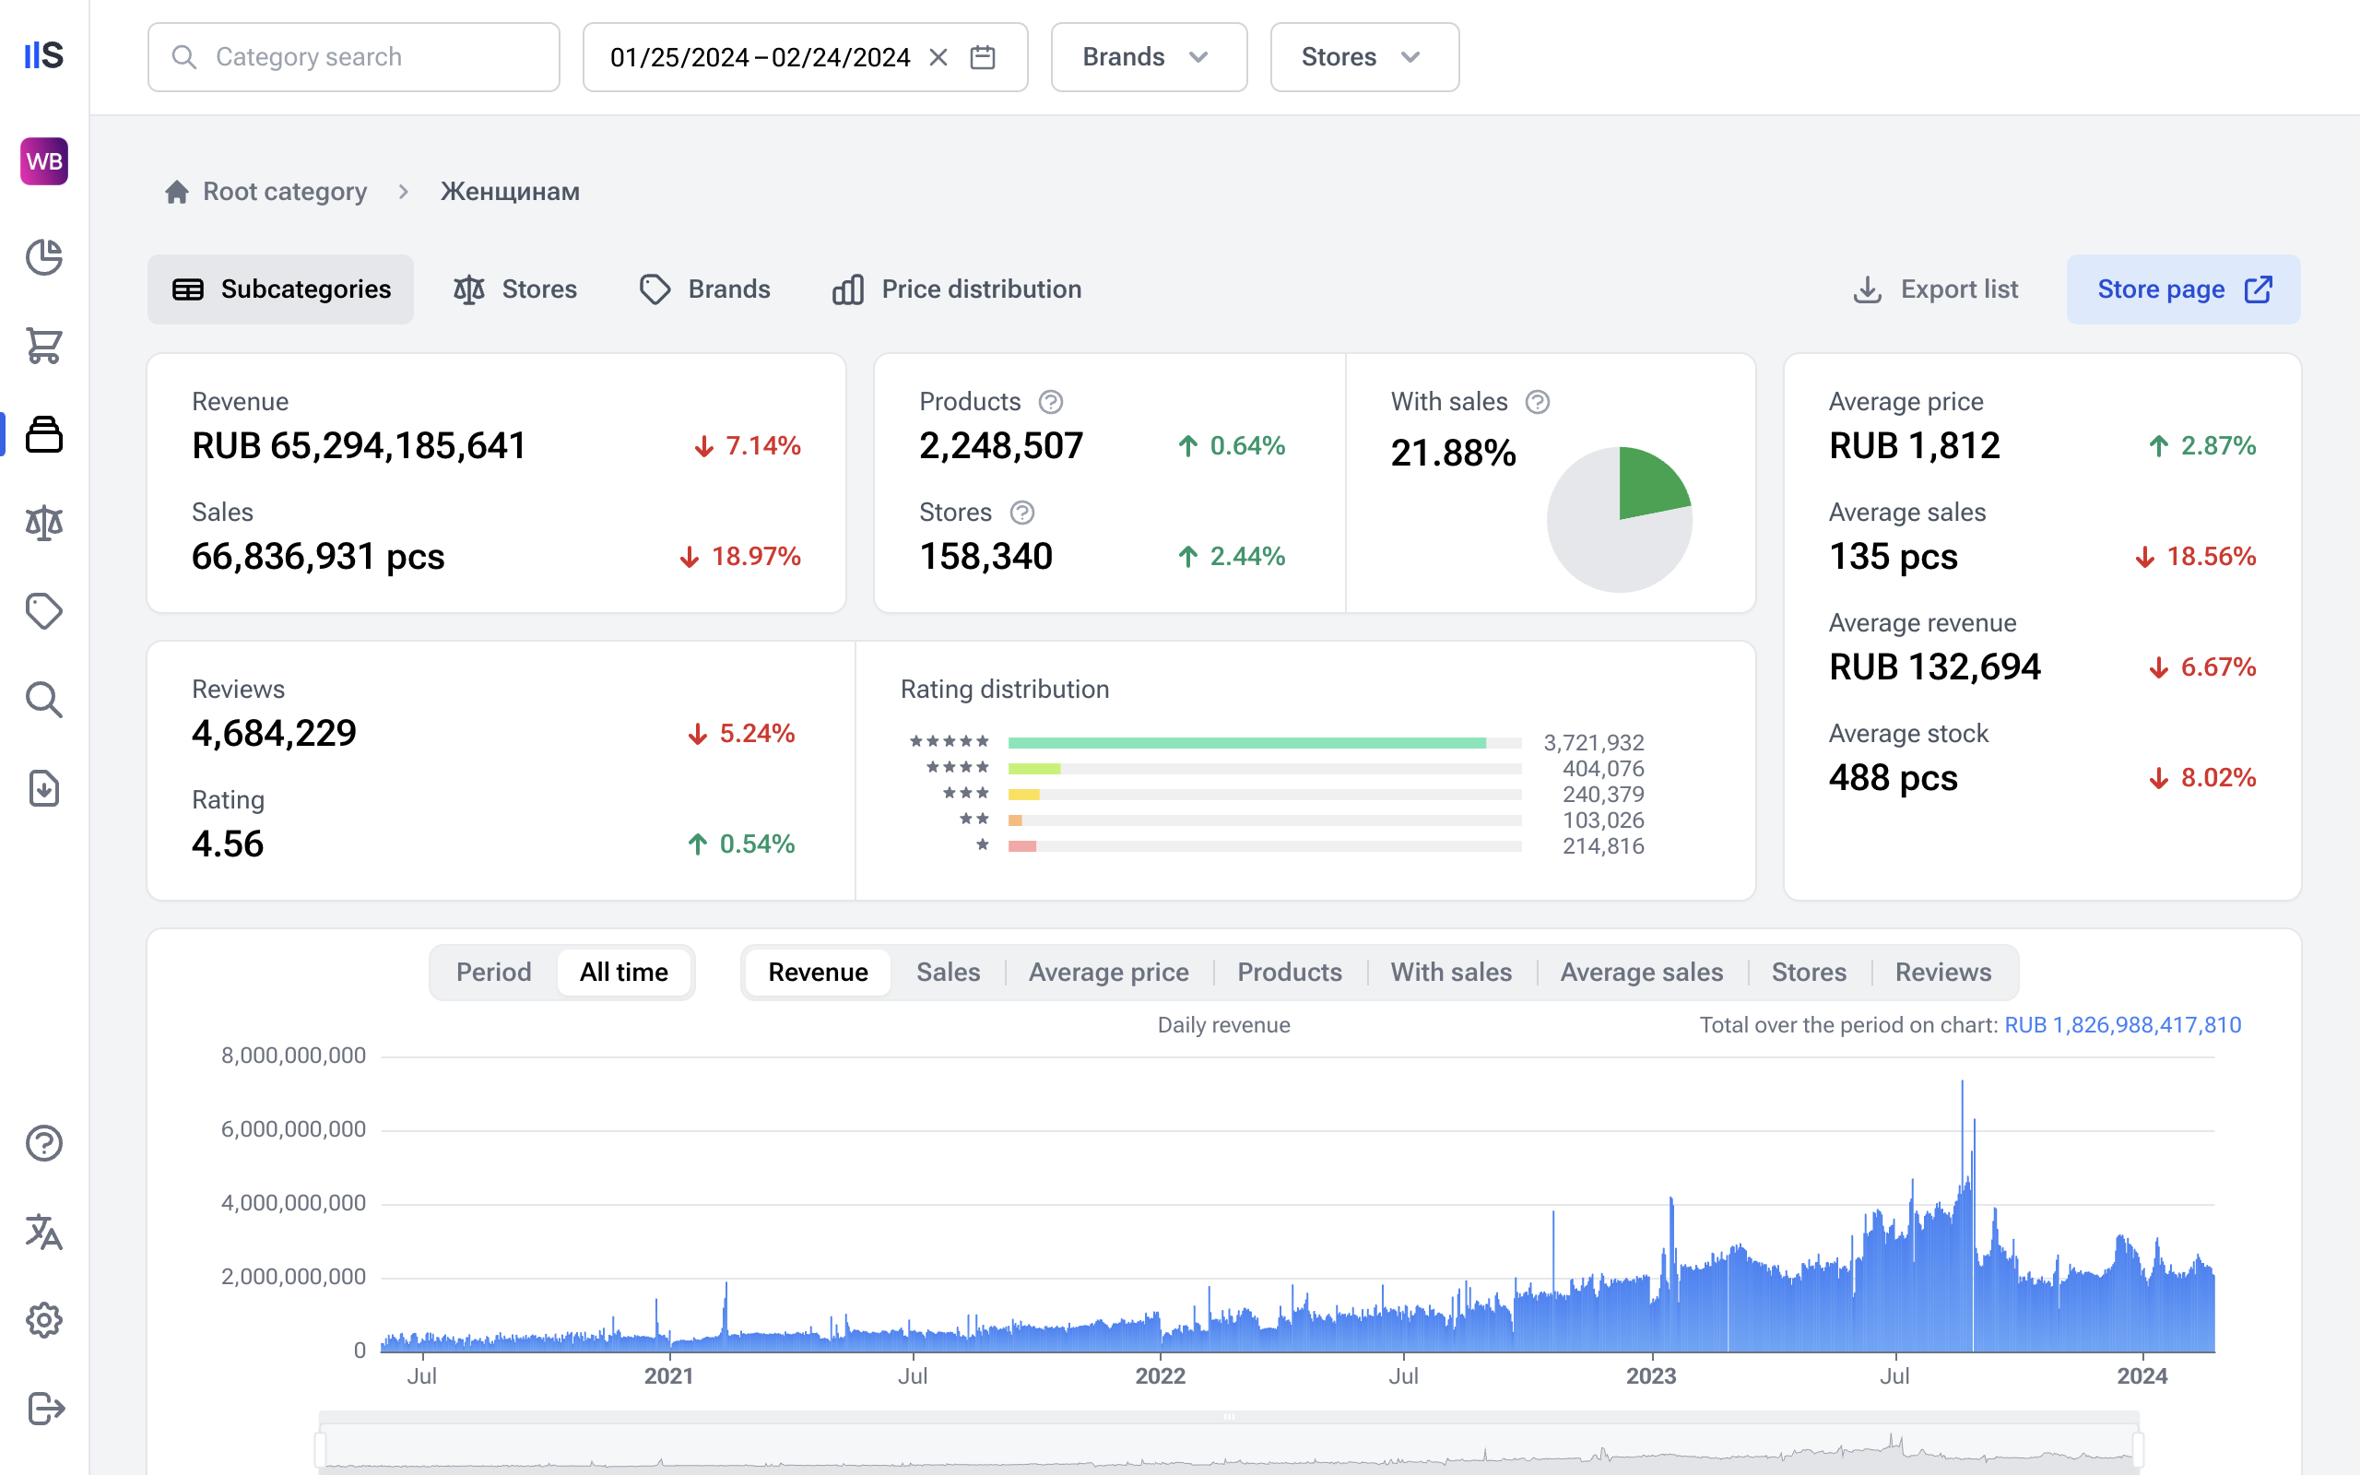Clear the selected date range
Image resolution: width=2360 pixels, height=1475 pixels.
point(938,57)
